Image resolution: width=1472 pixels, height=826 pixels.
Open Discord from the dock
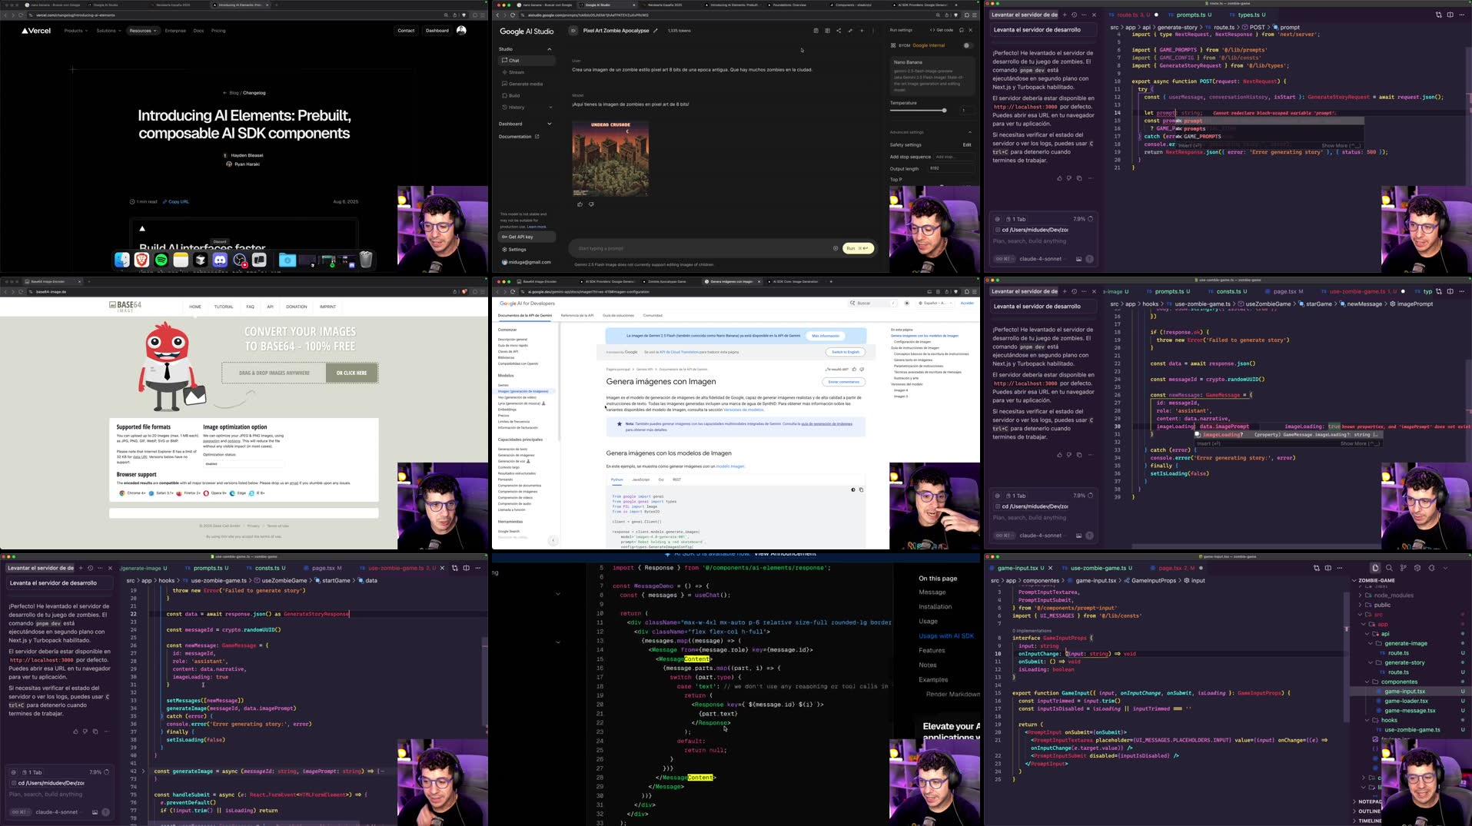[x=220, y=260]
